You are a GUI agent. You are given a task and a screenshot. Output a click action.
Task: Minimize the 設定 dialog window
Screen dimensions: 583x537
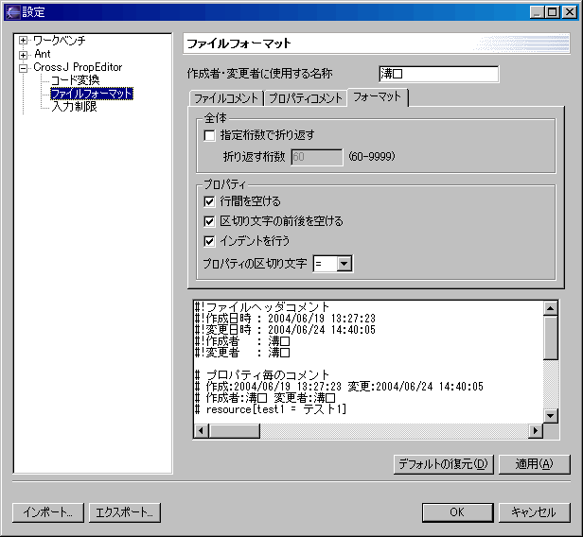[537, 12]
